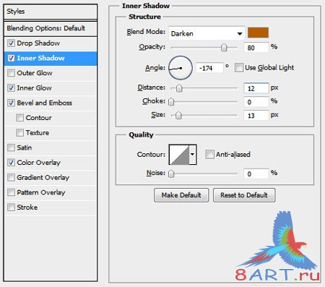Expand the Blend Mode dropdown

(207, 33)
